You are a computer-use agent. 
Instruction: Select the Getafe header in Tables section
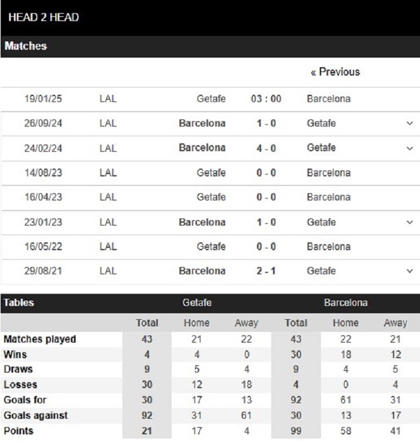(197, 303)
